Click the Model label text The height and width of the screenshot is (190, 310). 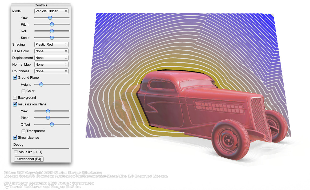[x=17, y=11]
